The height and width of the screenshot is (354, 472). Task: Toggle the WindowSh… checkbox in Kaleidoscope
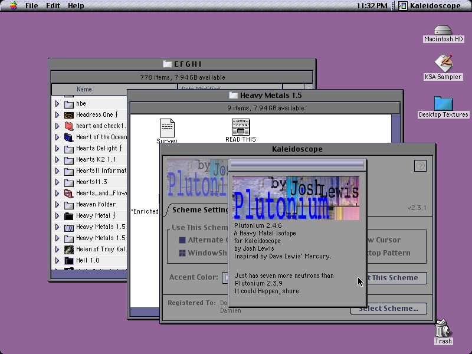(182, 253)
